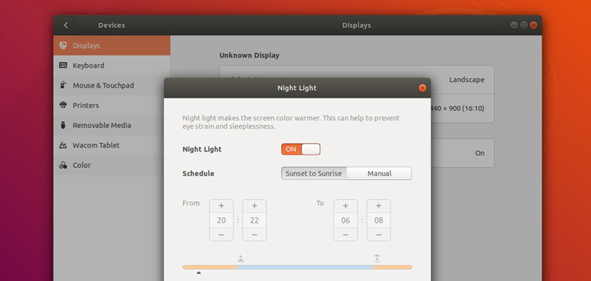Increase the To hour value
The image size is (591, 281).
point(345,206)
